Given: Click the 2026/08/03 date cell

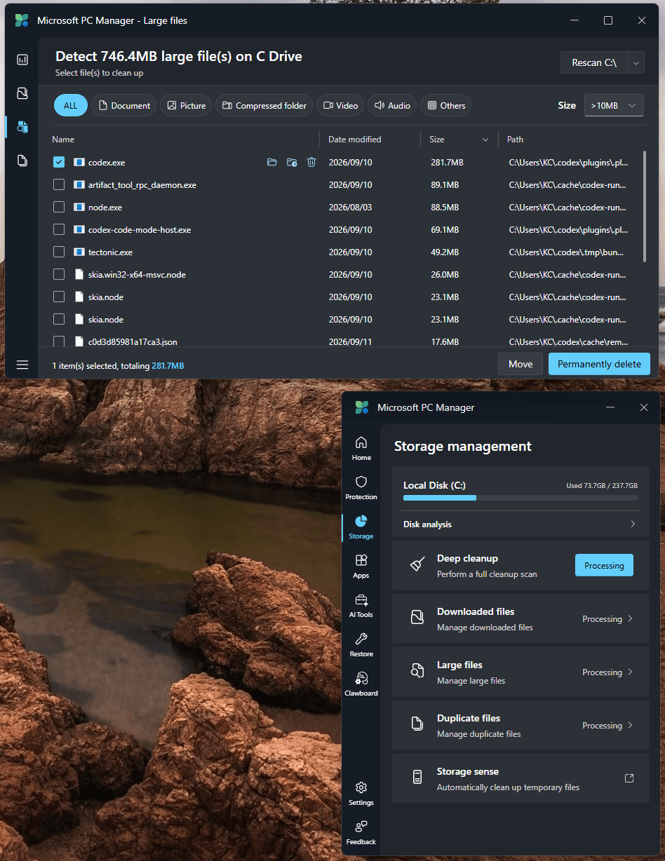Looking at the screenshot, I should point(351,208).
